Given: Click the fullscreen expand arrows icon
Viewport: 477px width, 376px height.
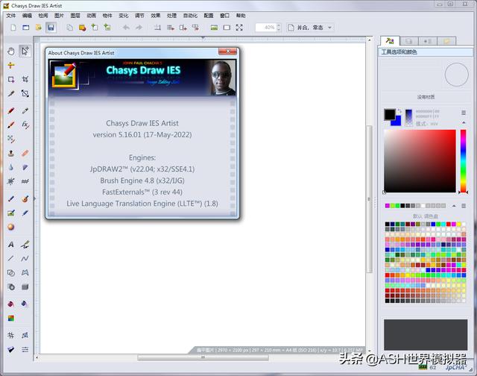Looking at the screenshot, I should click(x=239, y=28).
